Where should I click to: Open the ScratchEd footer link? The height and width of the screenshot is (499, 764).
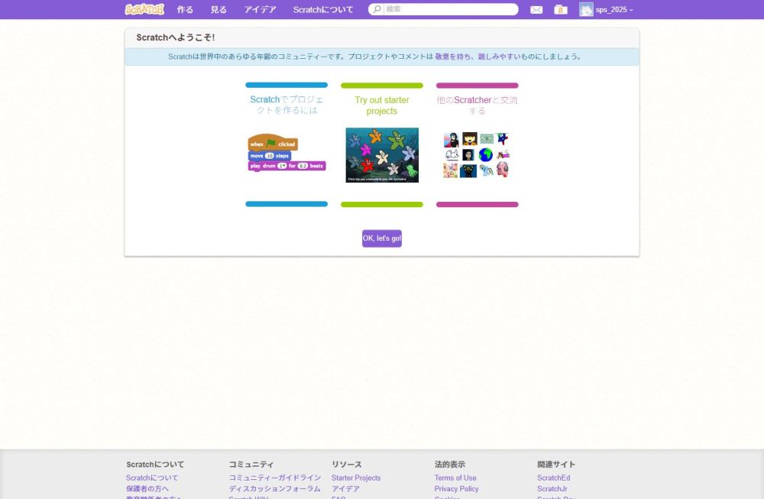[553, 478]
